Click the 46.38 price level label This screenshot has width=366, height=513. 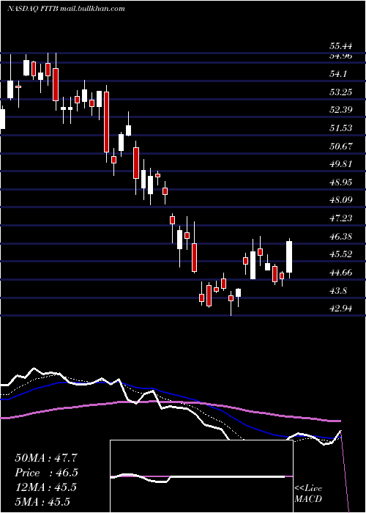[341, 236]
